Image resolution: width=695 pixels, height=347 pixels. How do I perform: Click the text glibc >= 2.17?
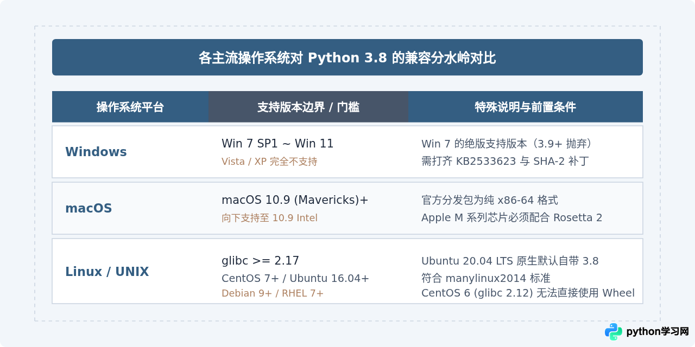tap(261, 261)
